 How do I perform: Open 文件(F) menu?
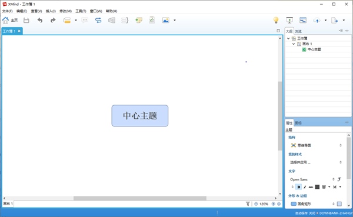8,11
